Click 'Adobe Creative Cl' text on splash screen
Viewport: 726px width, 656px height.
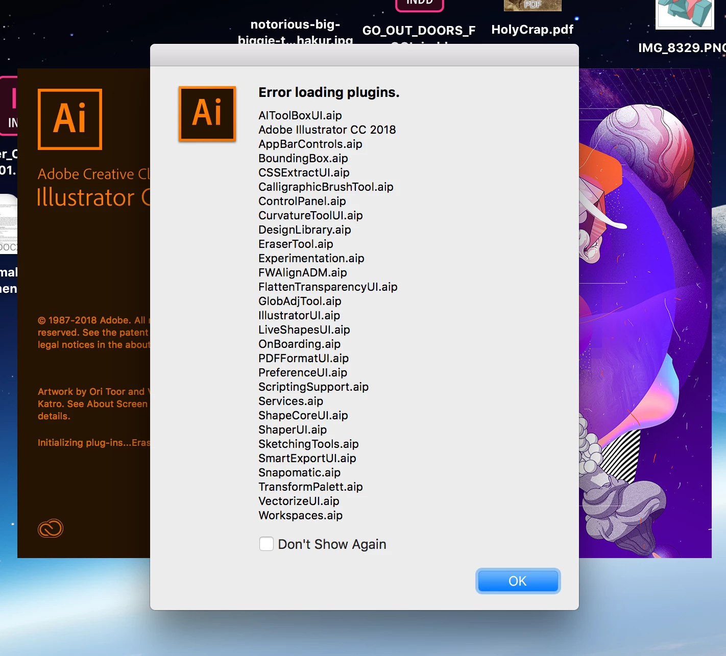tap(94, 174)
